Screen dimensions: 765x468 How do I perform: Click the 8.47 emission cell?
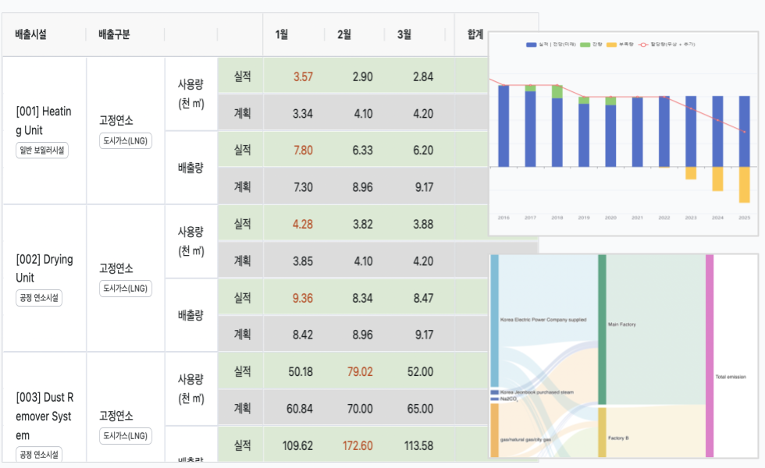click(423, 298)
